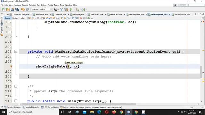Click the Find Selection magnifier icon
Screen dimensions: 205x115
coord(44,18)
